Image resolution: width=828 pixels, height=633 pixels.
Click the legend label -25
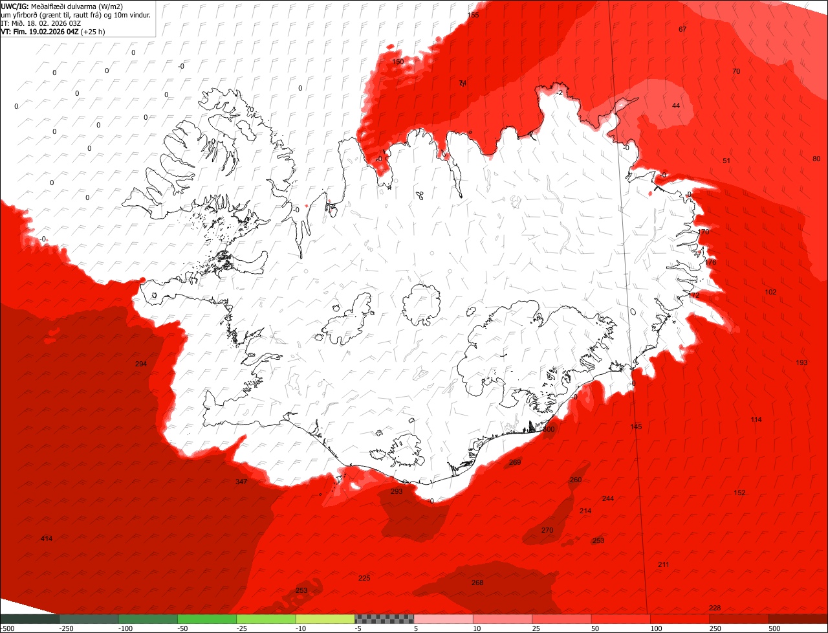click(243, 628)
